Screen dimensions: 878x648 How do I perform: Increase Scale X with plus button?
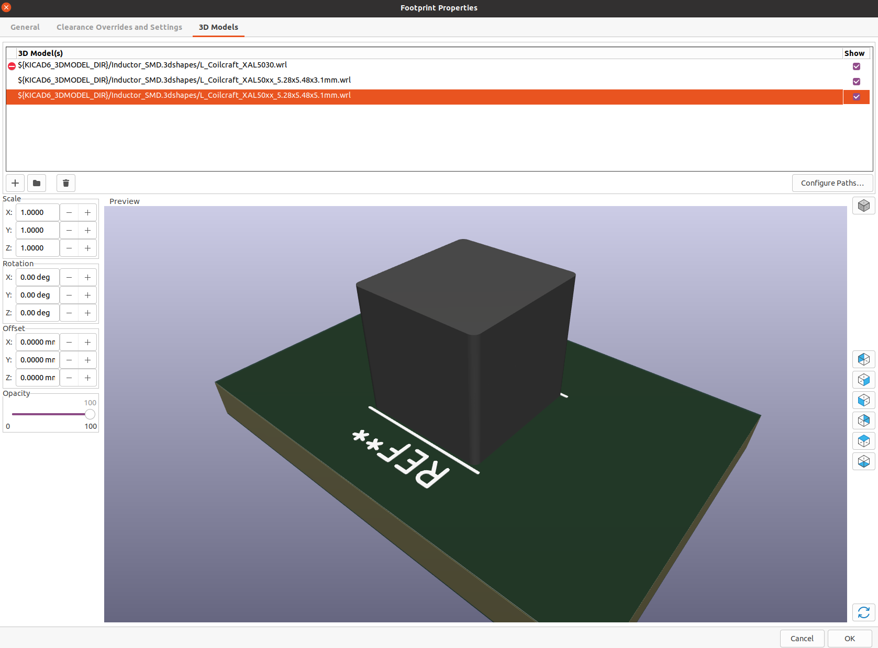87,213
